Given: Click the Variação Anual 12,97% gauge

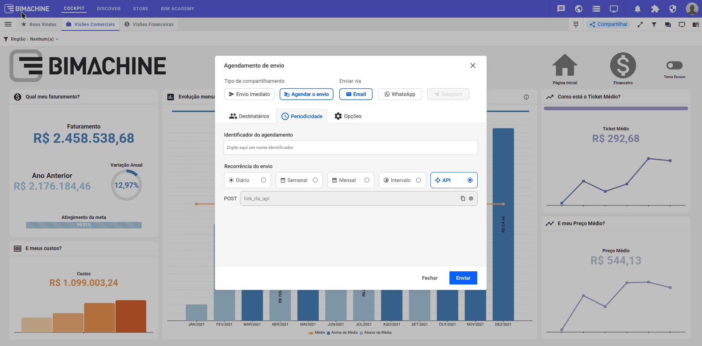Looking at the screenshot, I should (126, 185).
